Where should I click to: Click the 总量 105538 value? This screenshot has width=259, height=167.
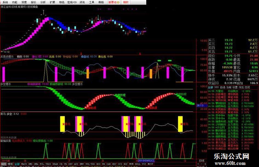(227, 67)
